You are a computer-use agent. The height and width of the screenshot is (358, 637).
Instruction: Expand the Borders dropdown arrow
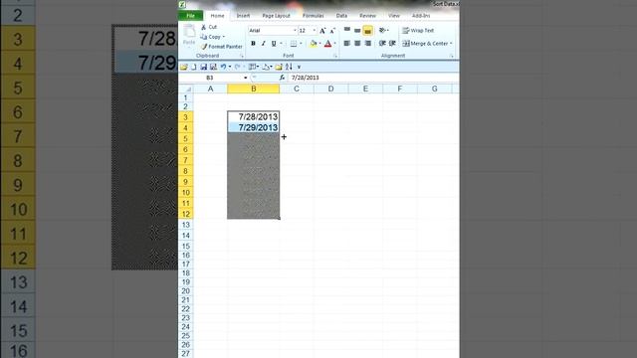[301, 44]
